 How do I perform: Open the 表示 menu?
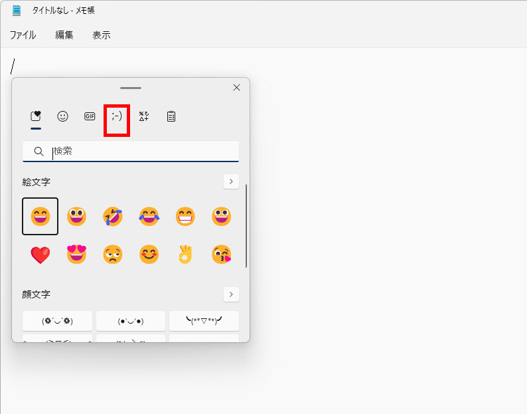(x=102, y=35)
